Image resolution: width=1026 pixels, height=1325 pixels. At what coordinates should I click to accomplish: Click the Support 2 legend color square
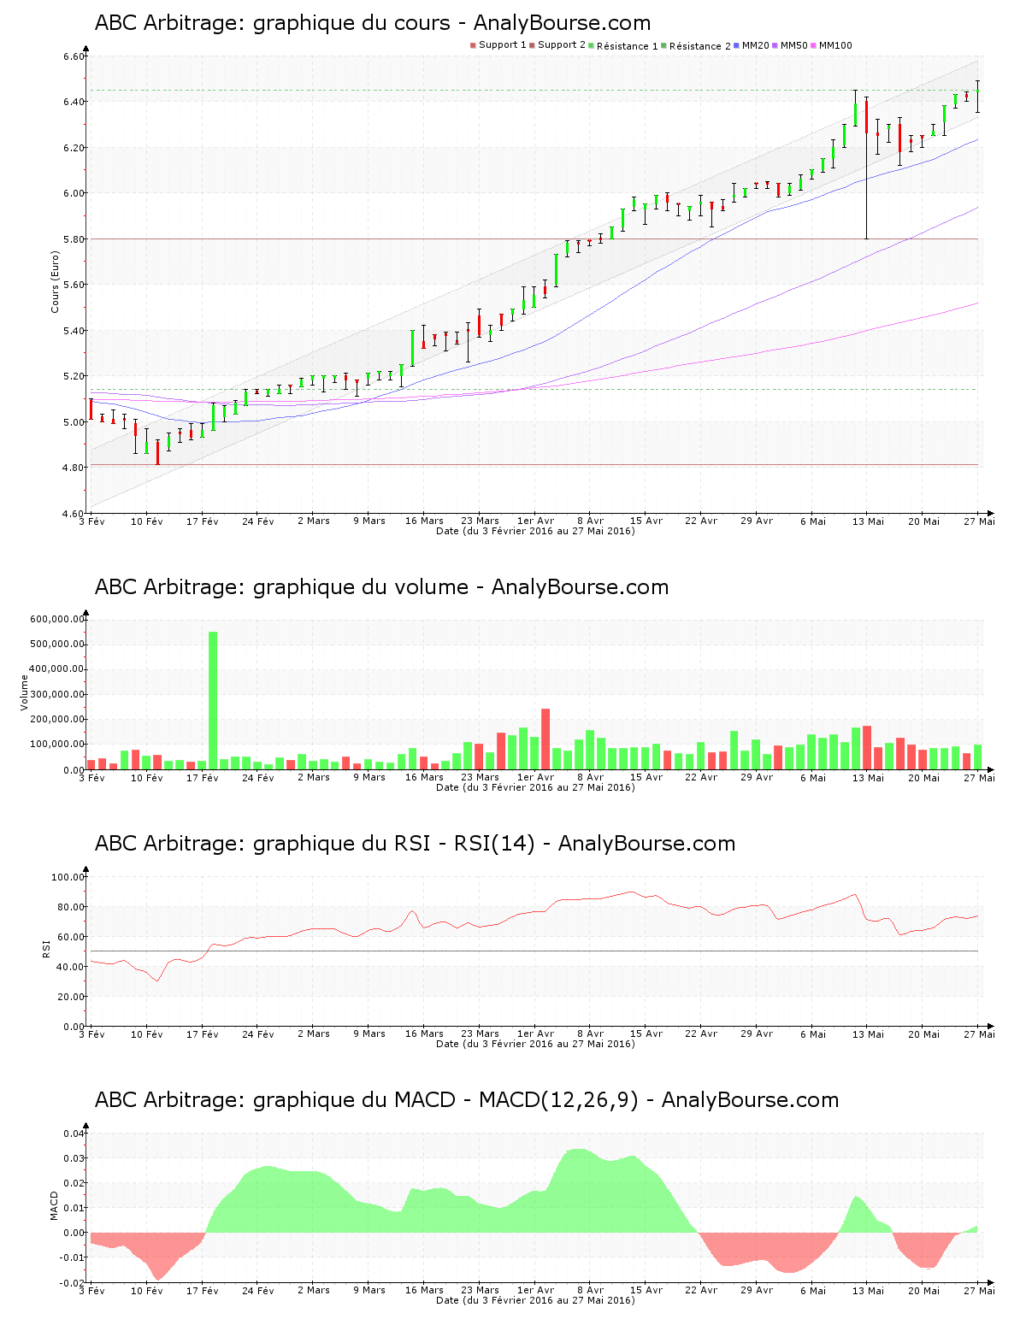click(x=532, y=45)
